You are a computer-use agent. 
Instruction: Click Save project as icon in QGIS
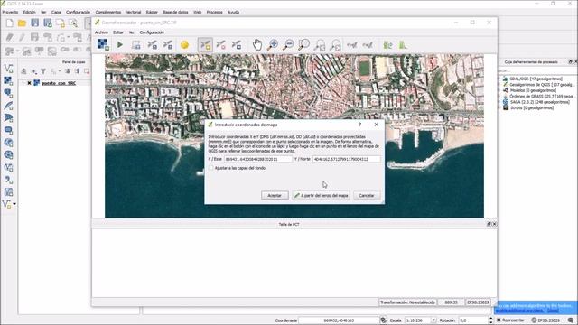48,23
